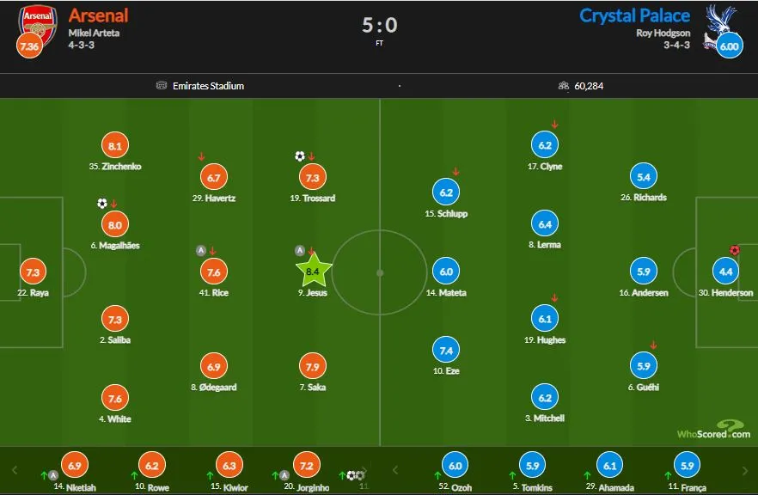Click the red substitution arrow above Clyne

(554, 125)
